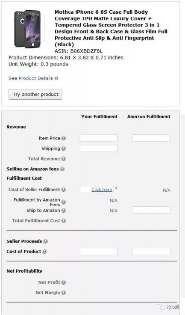Select Amazon Fulfillment Cost of Product field
The width and height of the screenshot is (185, 315).
coord(152,251)
